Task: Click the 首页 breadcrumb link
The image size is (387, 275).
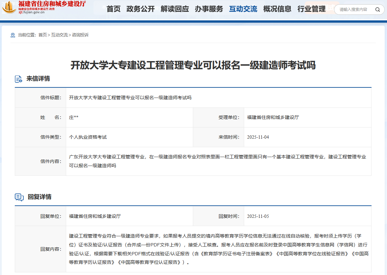Action: coord(42,35)
